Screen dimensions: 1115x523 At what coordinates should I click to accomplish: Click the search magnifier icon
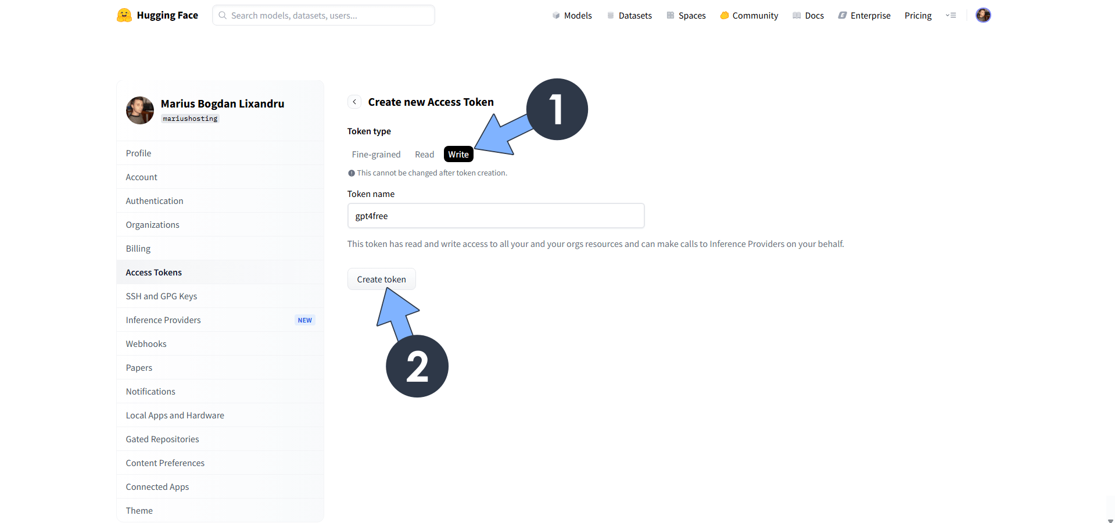[223, 15]
